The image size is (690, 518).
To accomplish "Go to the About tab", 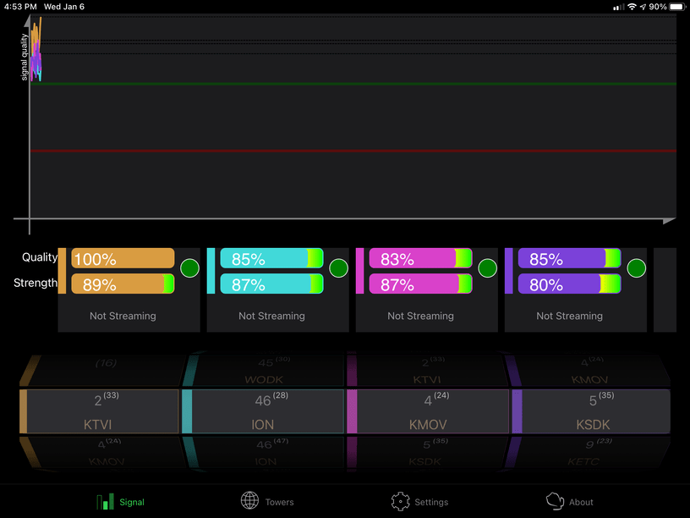I will tap(567, 502).
